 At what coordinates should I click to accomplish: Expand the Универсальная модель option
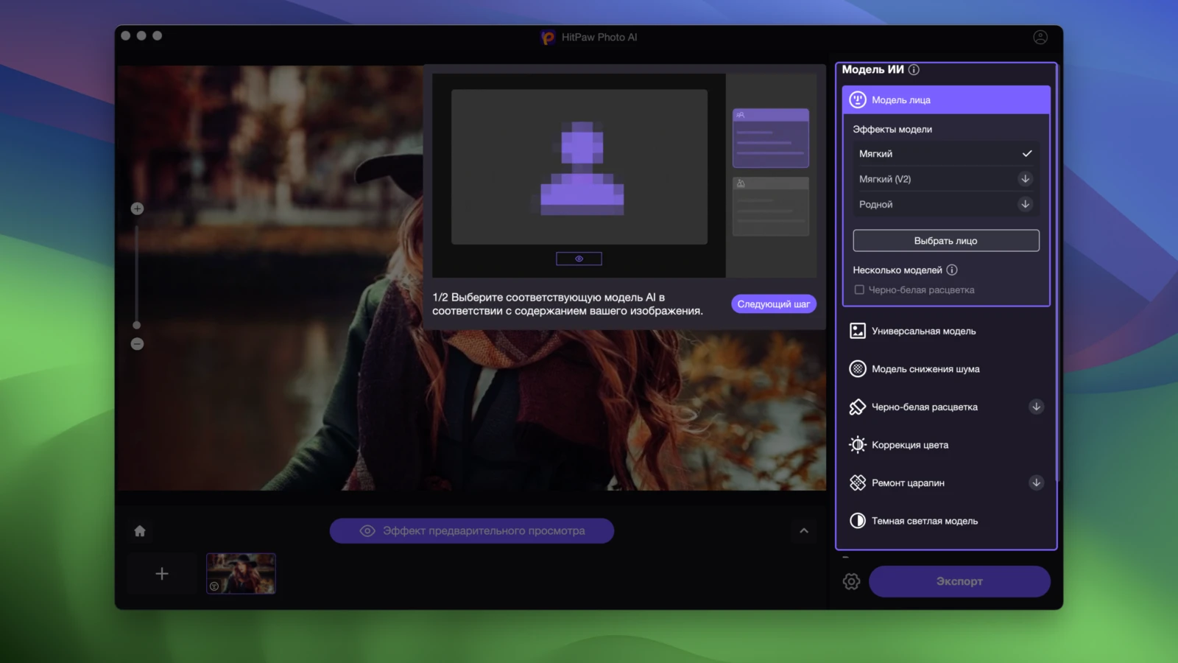coord(923,331)
